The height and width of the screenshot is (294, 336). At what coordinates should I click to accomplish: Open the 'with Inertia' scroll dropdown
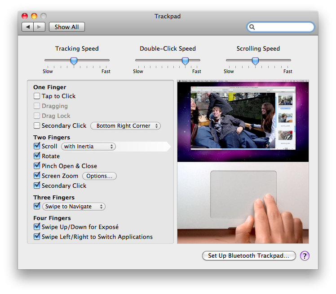tap(88, 147)
